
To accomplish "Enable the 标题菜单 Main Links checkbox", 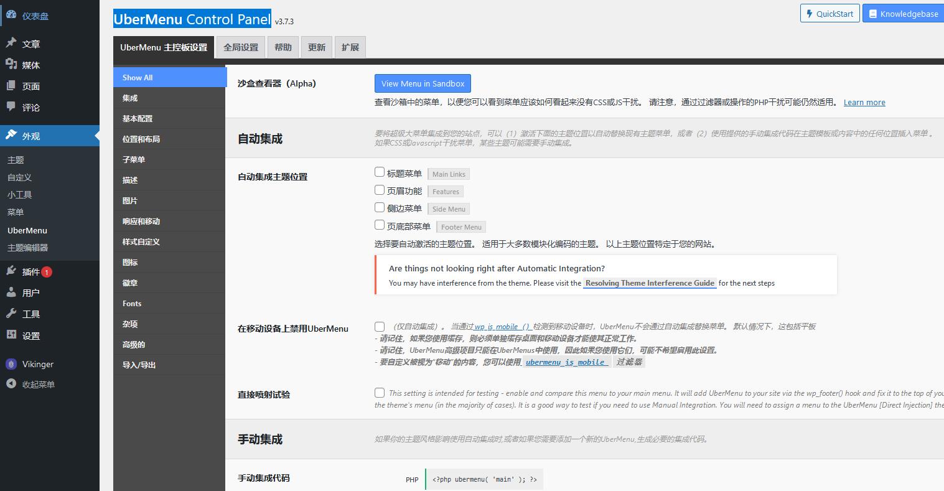I will [x=380, y=172].
